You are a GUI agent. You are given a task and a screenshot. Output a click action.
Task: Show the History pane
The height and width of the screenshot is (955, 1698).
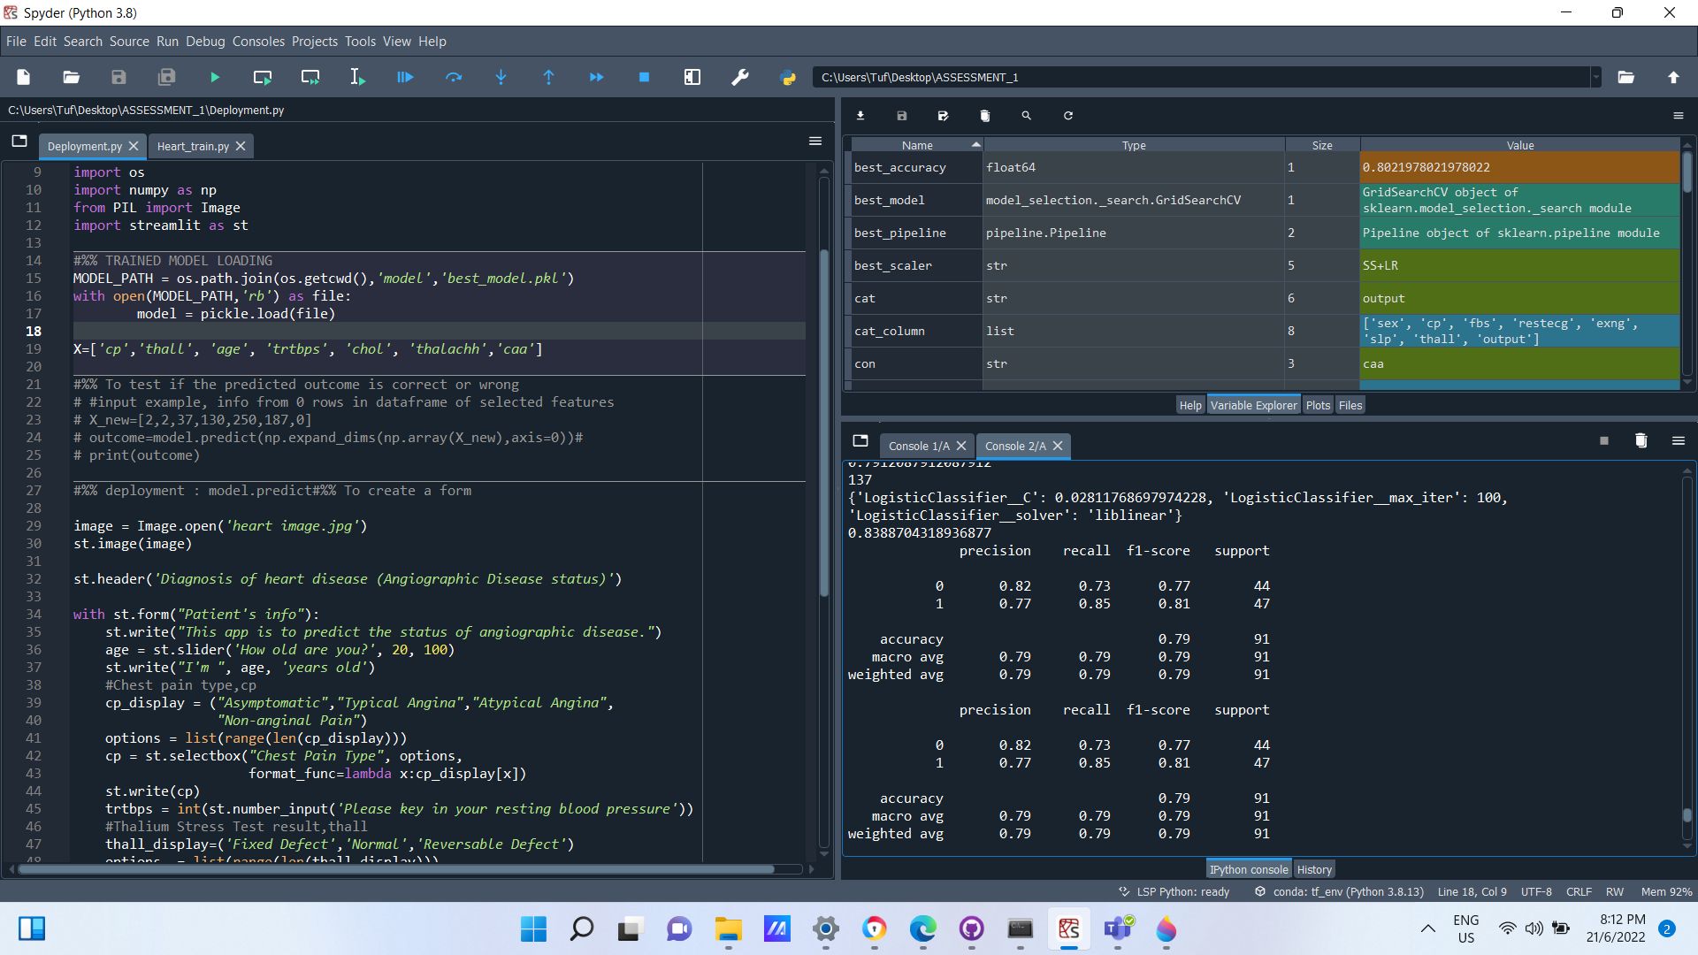(x=1314, y=868)
